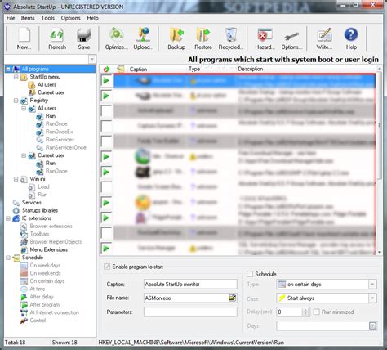Viewport: 387px width, 350px height.
Task: Open the Help menu
Action: pyautogui.click(x=92, y=18)
